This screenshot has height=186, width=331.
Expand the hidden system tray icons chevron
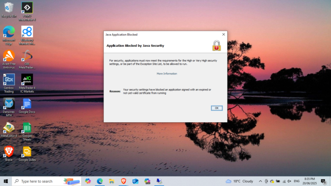(260, 181)
